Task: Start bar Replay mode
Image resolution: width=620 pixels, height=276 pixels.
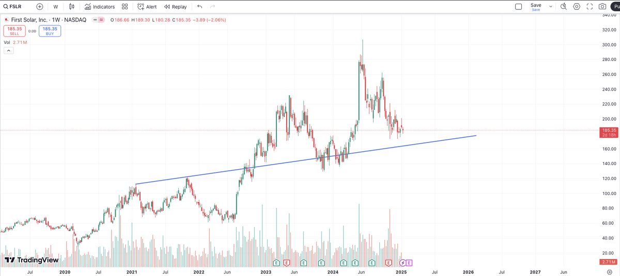Action: [x=176, y=7]
